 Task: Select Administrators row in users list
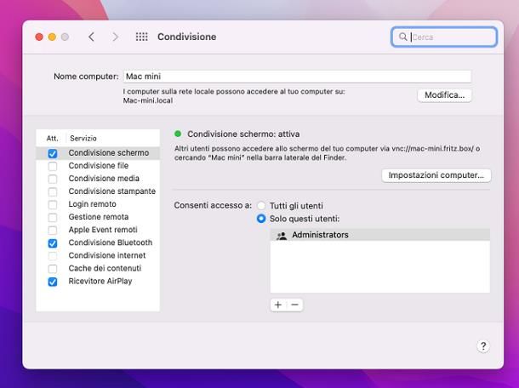click(x=380, y=235)
